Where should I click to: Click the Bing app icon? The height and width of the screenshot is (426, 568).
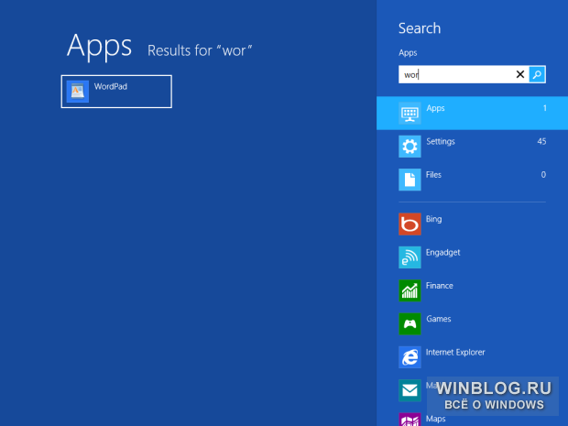tap(410, 224)
